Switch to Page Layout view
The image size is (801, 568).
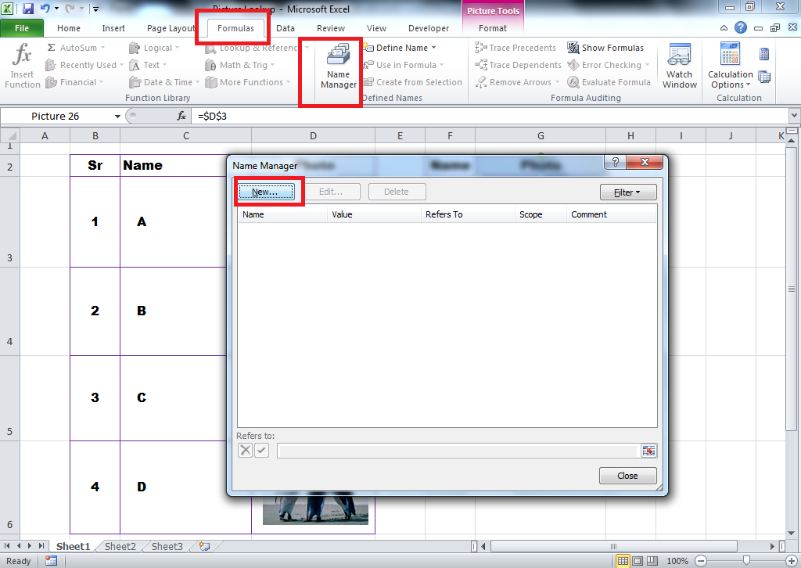(x=637, y=560)
